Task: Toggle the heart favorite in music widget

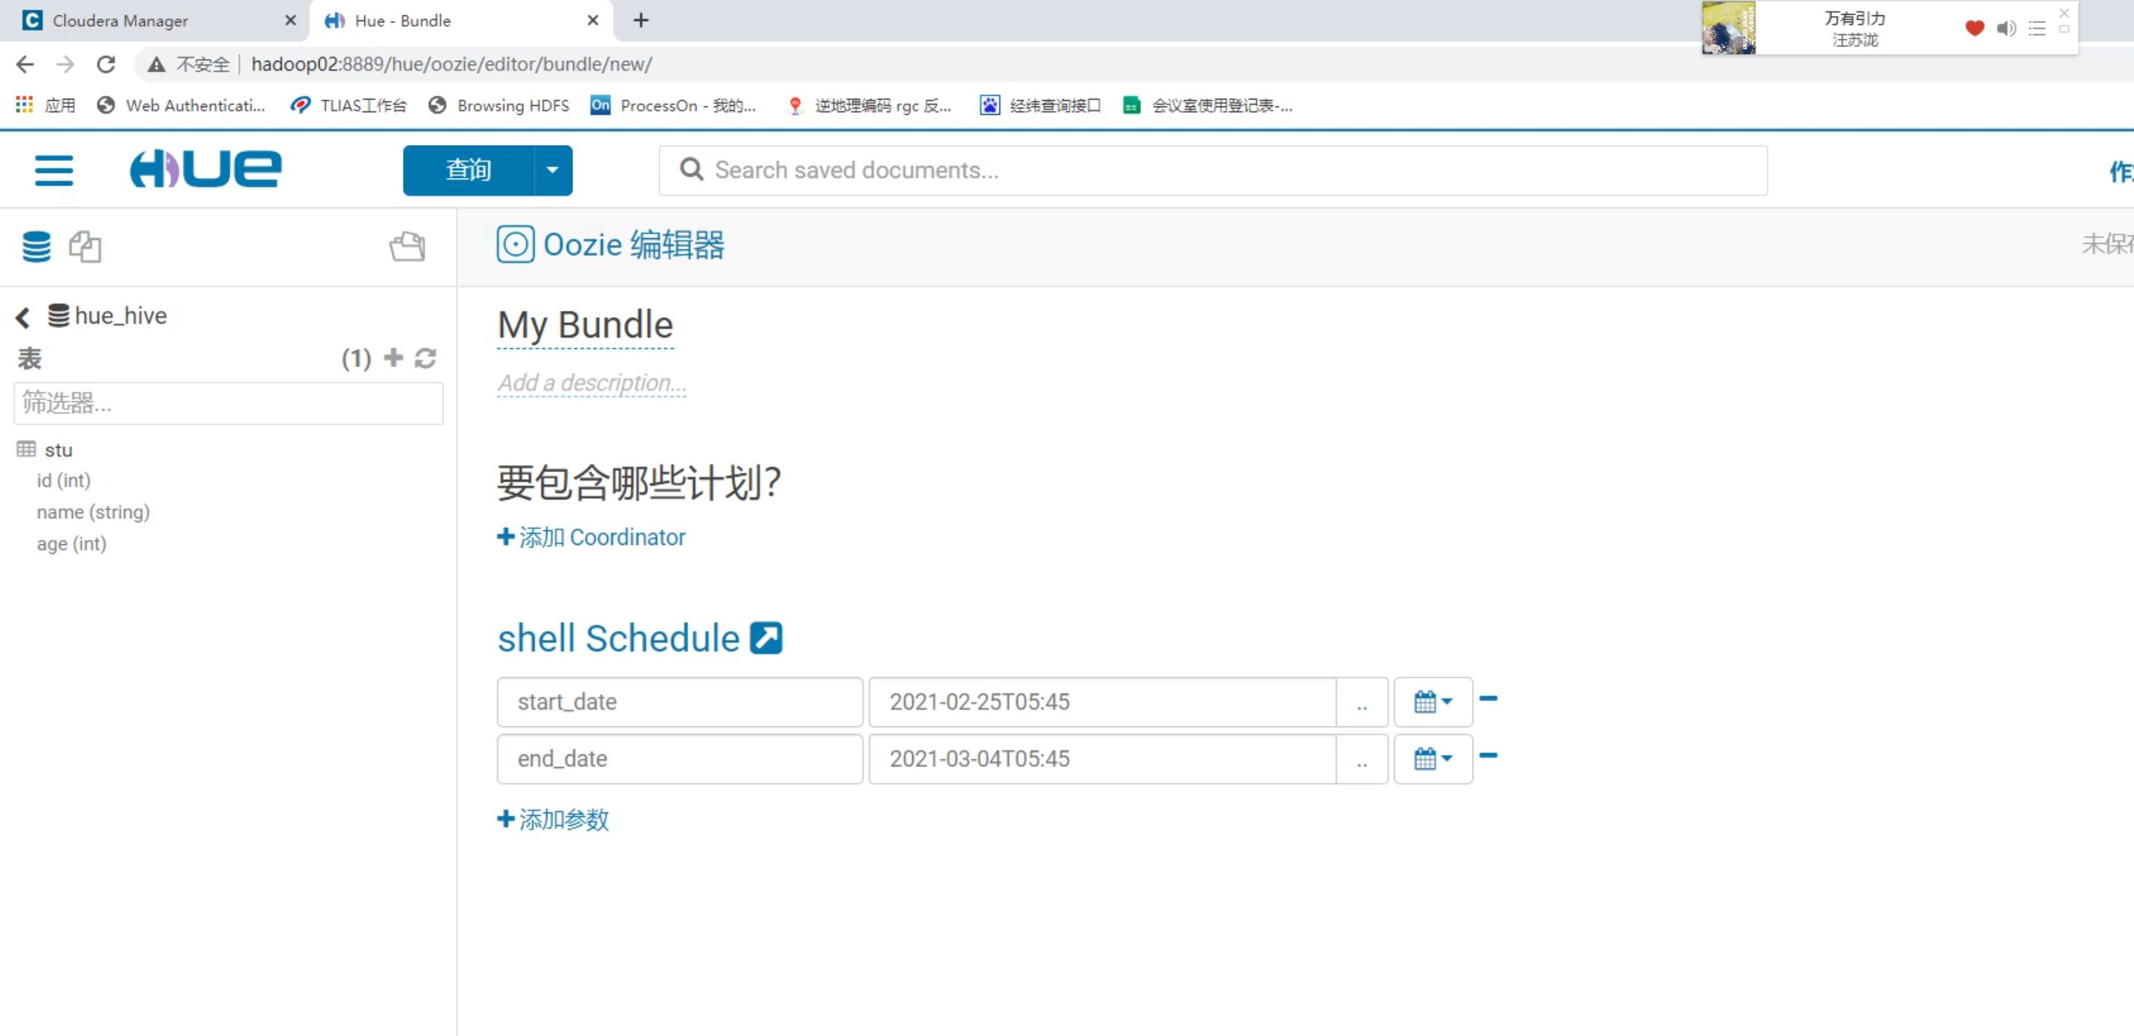Action: tap(1974, 29)
